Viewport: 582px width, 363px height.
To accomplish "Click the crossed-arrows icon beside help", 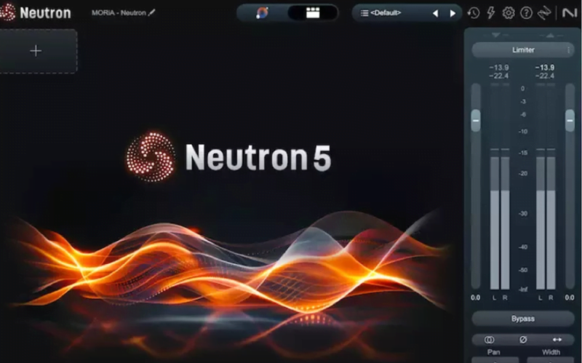I will pyautogui.click(x=544, y=13).
